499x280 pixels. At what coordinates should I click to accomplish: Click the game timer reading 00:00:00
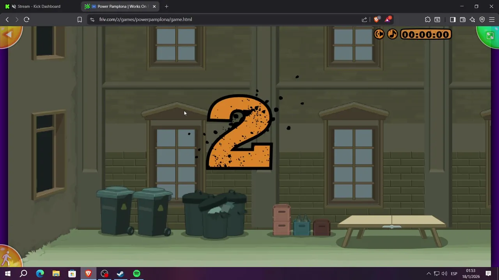[x=426, y=35]
